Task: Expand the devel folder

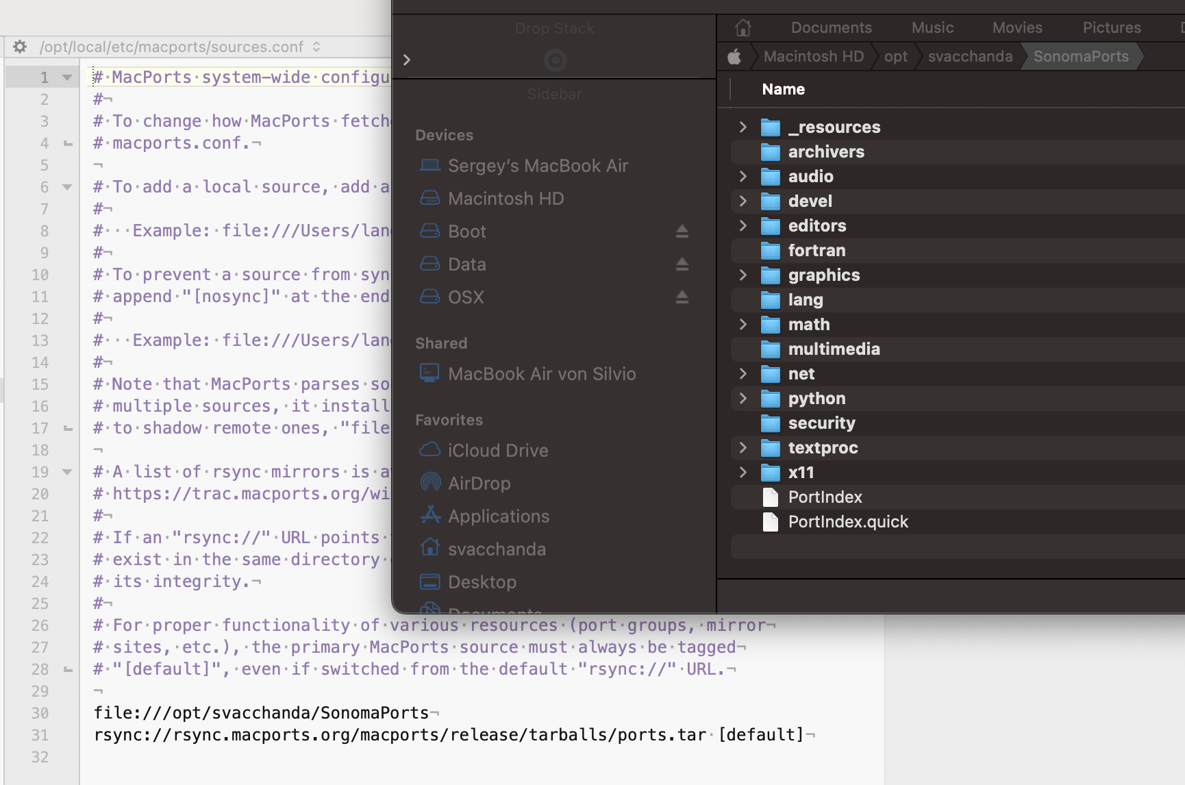Action: click(743, 201)
